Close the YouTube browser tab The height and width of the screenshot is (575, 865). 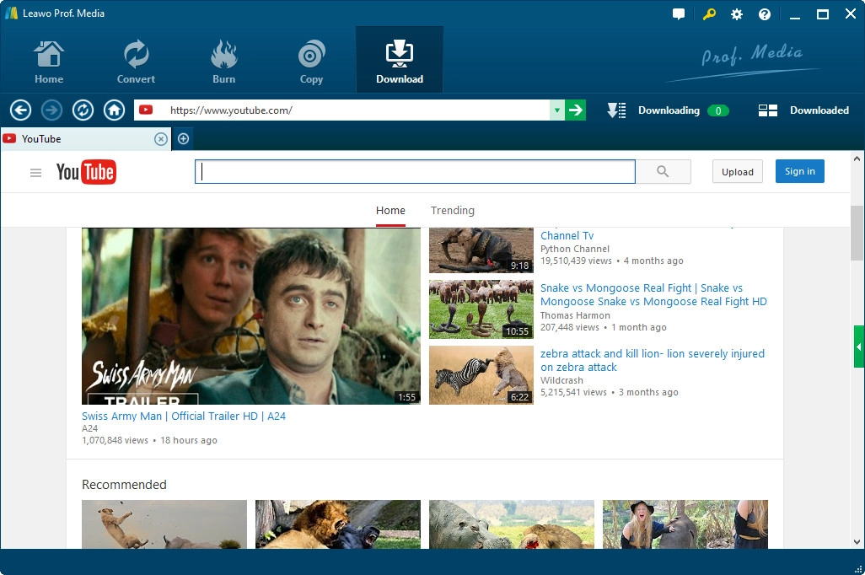[x=160, y=139]
